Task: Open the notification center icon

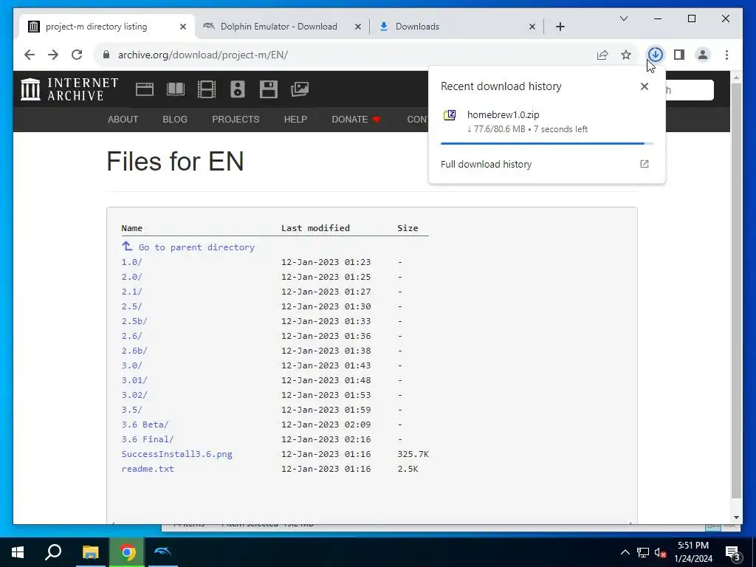Action: pos(733,552)
